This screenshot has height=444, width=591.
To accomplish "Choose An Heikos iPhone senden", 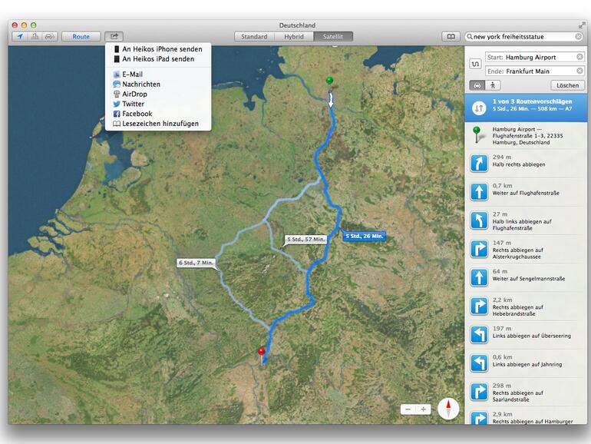I will 158,49.
